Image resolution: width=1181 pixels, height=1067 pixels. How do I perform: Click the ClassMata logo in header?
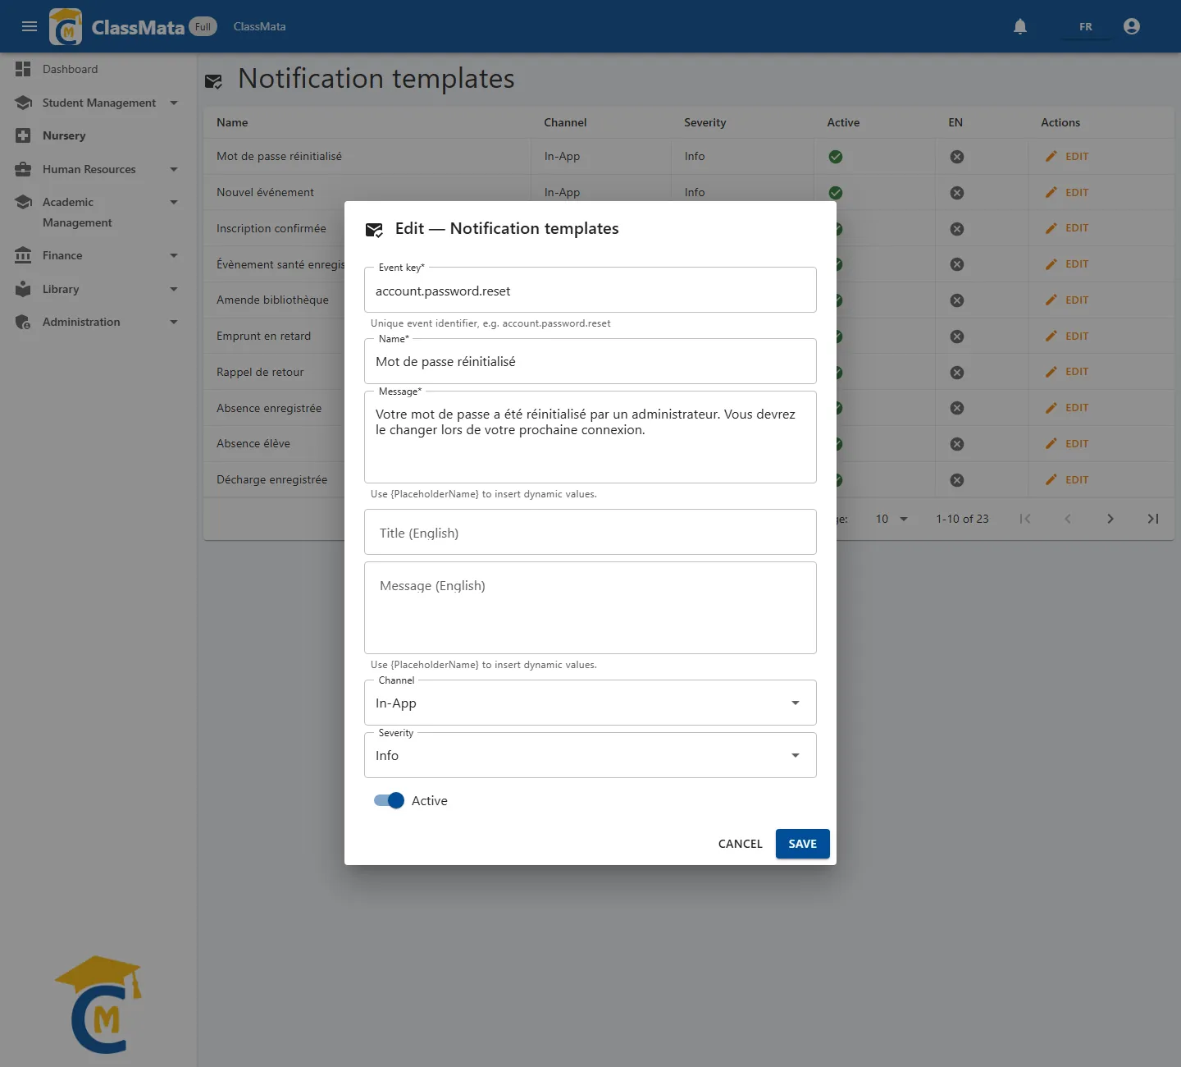pyautogui.click(x=66, y=26)
